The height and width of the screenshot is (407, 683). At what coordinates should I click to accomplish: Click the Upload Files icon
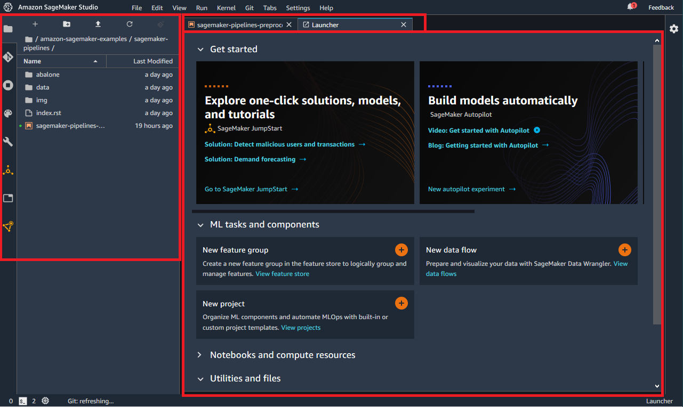pyautogui.click(x=98, y=24)
